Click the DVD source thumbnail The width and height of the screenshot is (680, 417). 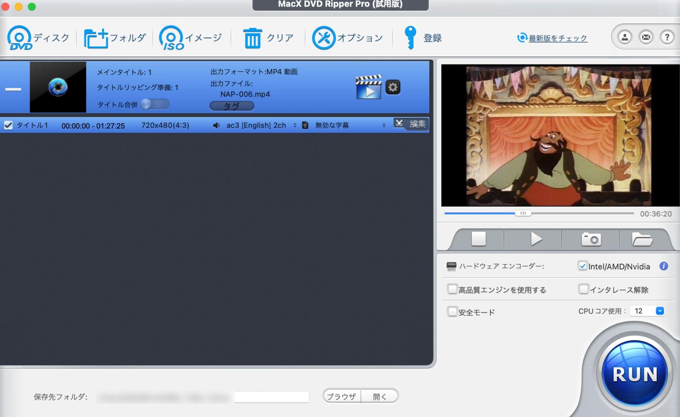pyautogui.click(x=58, y=87)
